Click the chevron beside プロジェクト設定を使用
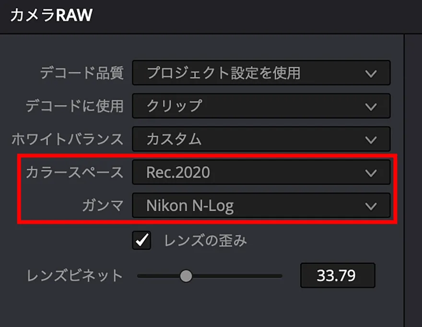 (x=370, y=73)
